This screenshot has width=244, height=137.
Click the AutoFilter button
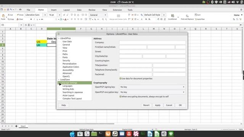(x=200, y=19)
